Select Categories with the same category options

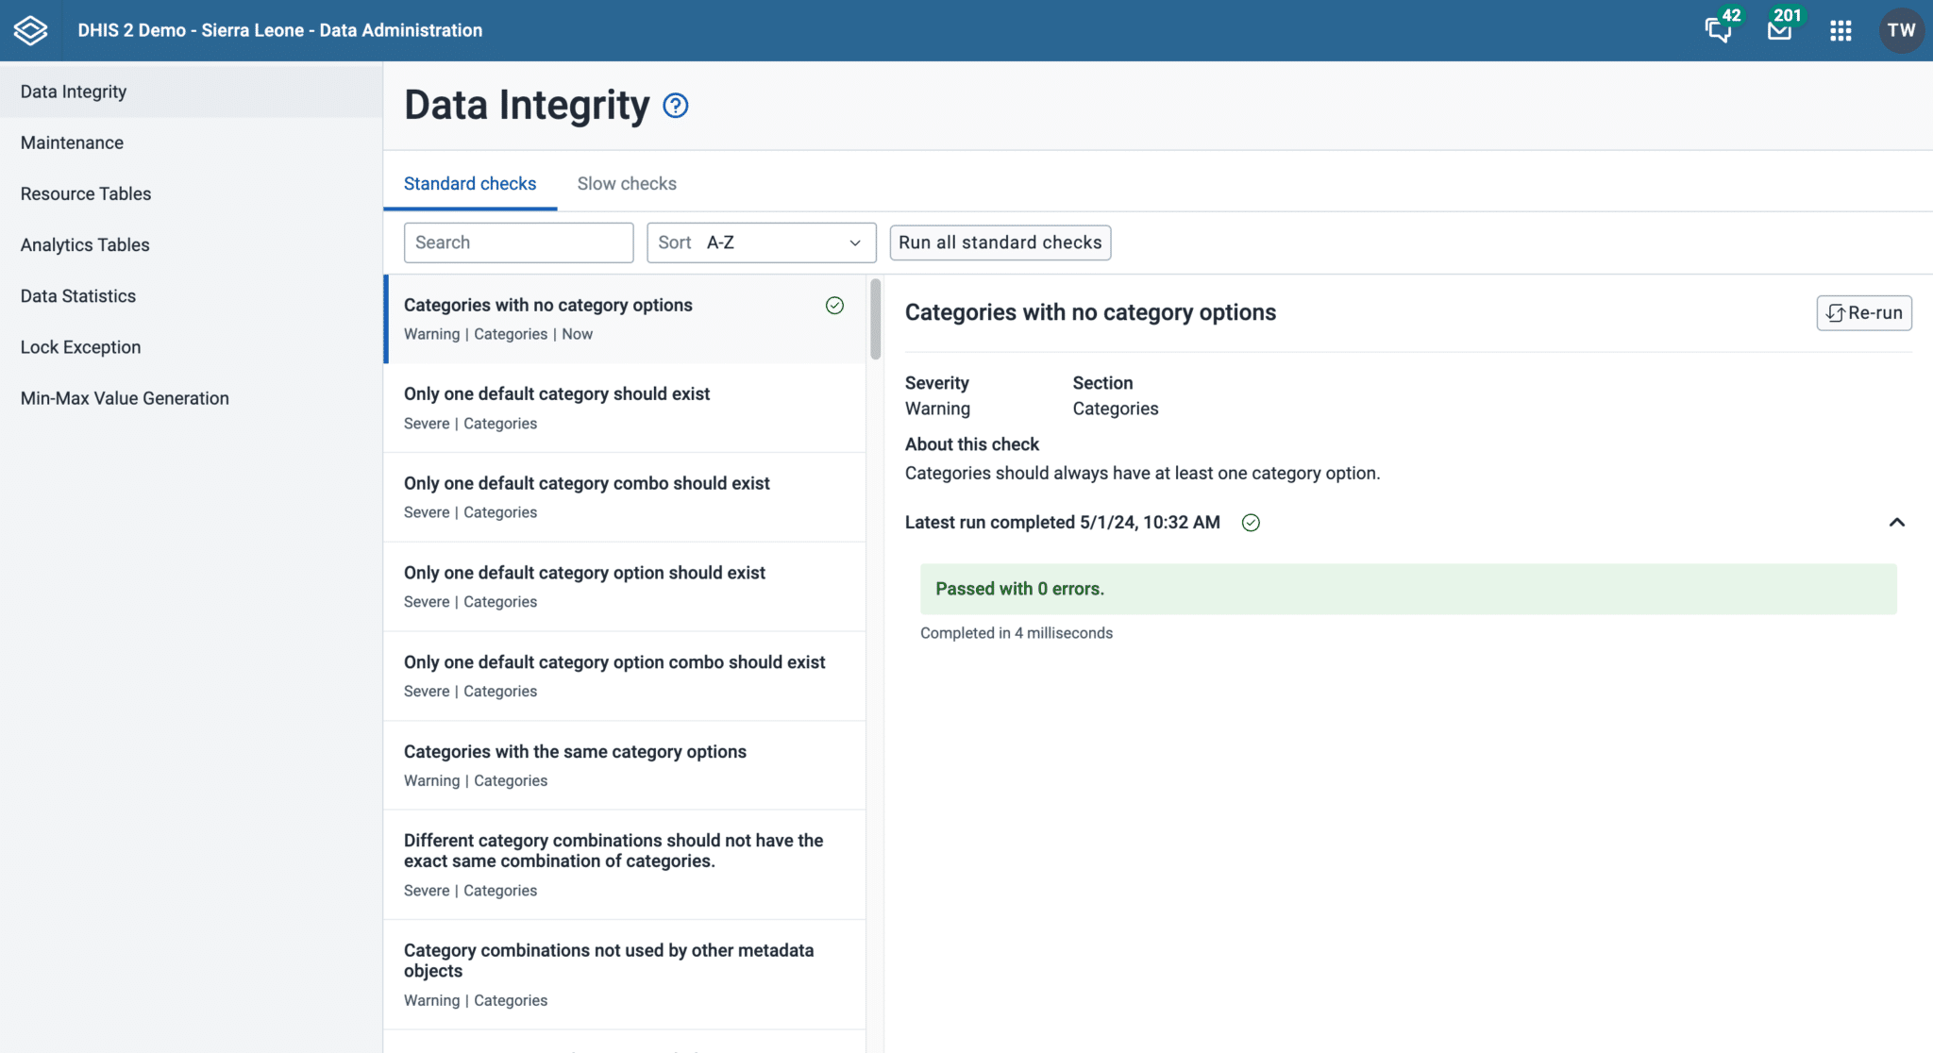pos(624,765)
